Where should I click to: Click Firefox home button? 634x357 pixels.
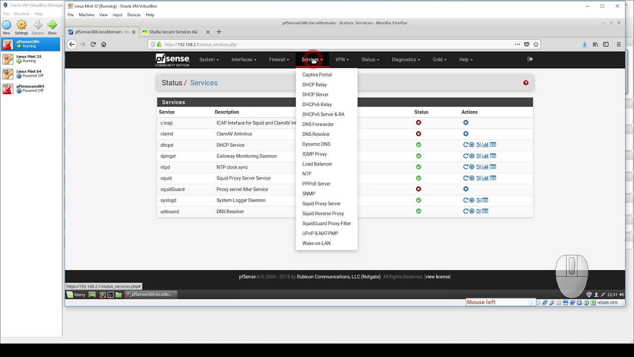click(104, 44)
